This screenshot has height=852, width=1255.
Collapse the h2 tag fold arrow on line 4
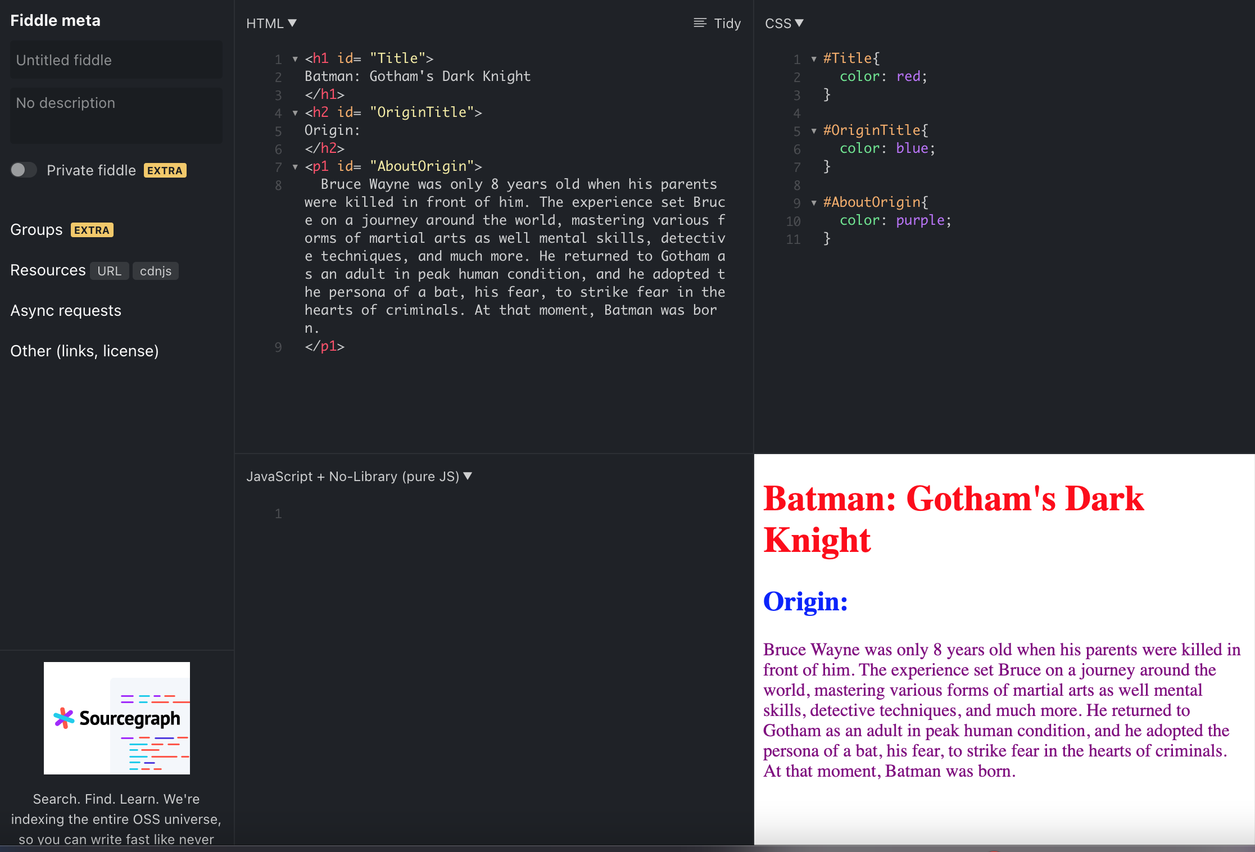click(295, 113)
